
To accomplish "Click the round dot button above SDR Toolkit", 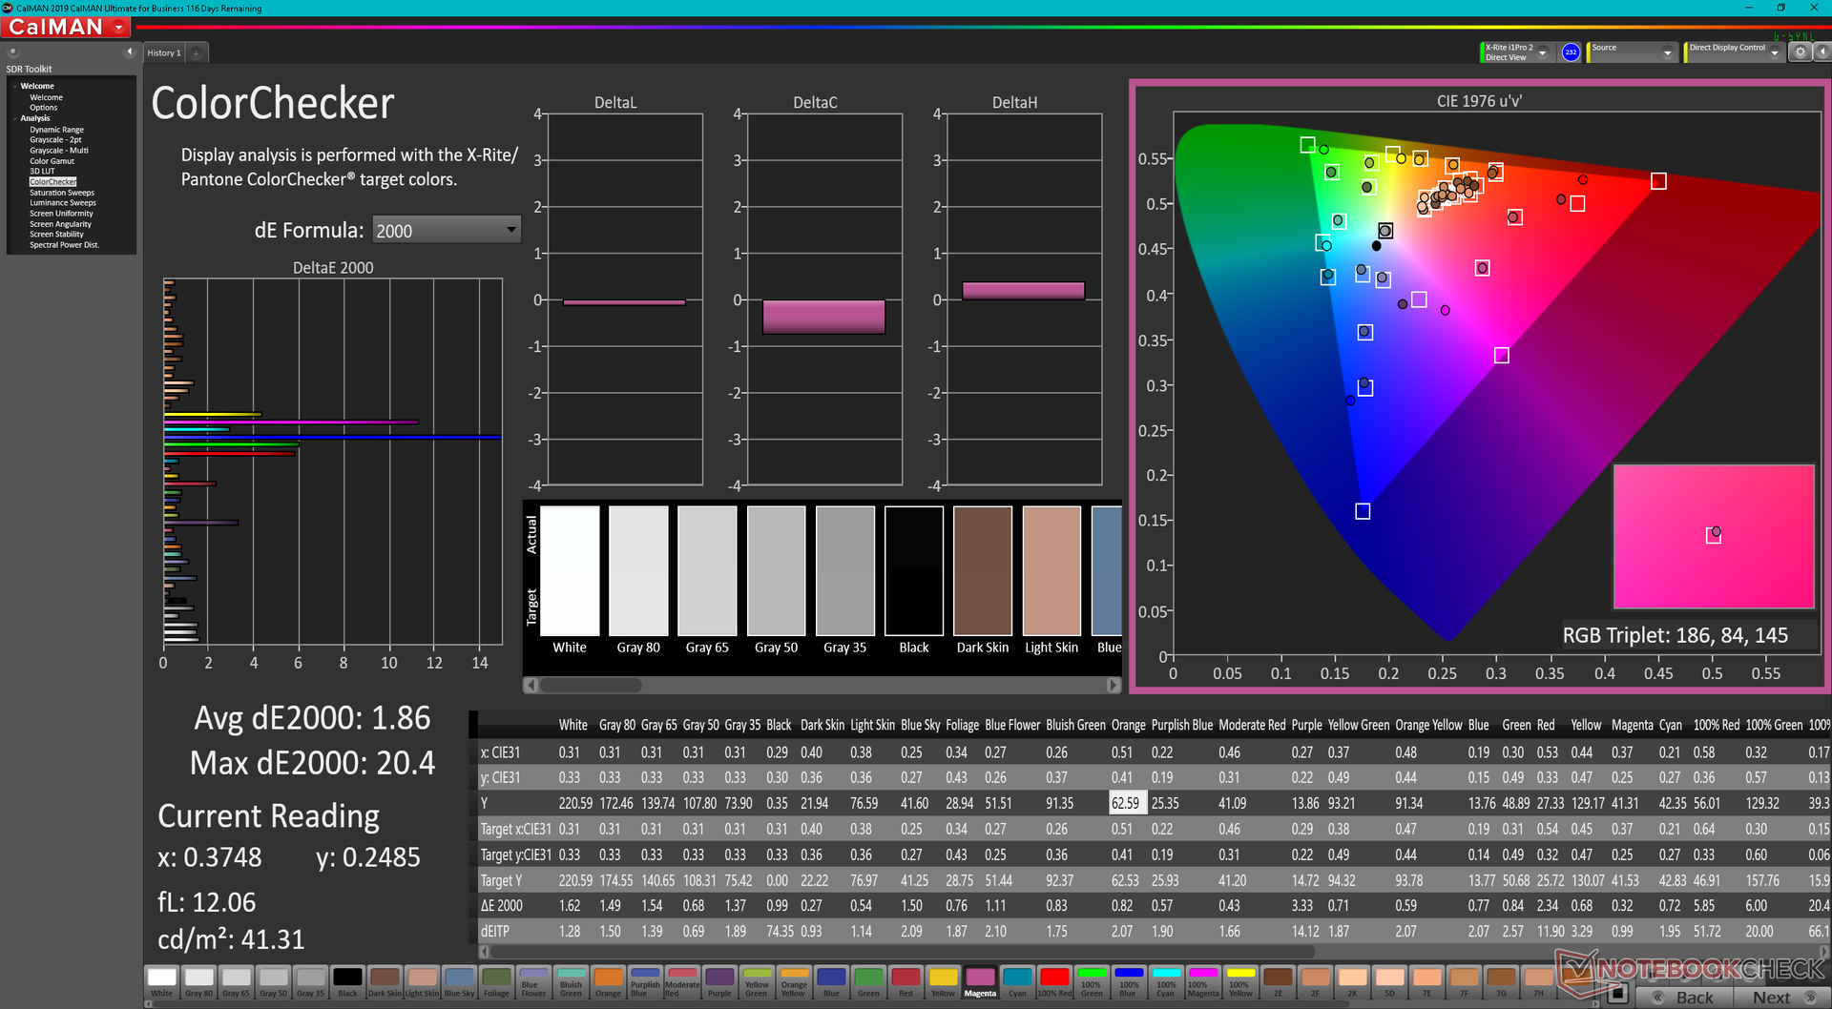I will (13, 51).
